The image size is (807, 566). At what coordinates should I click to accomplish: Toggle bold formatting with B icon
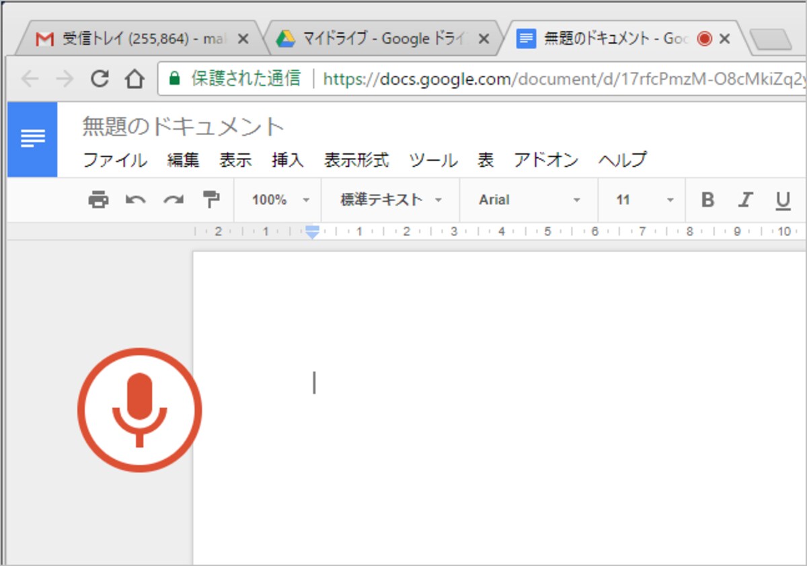tap(707, 200)
